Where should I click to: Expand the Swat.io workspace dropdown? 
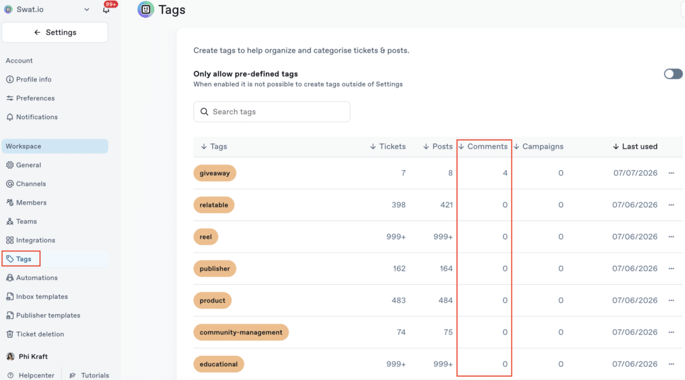point(86,9)
